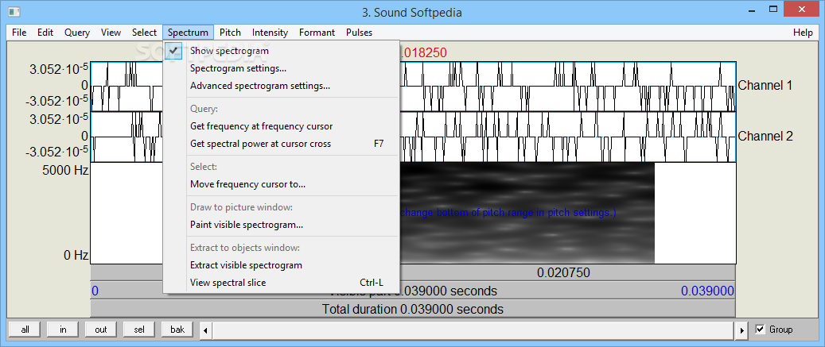The image size is (825, 347).
Task: Choose Advanced spectrogram settings...
Action: [281, 86]
